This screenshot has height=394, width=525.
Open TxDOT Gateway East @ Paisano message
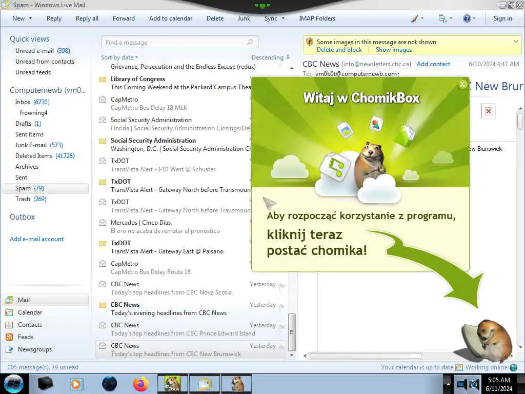click(174, 247)
